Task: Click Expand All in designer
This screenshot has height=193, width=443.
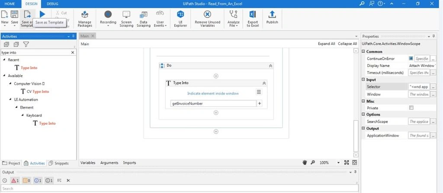Action: [x=326, y=44]
